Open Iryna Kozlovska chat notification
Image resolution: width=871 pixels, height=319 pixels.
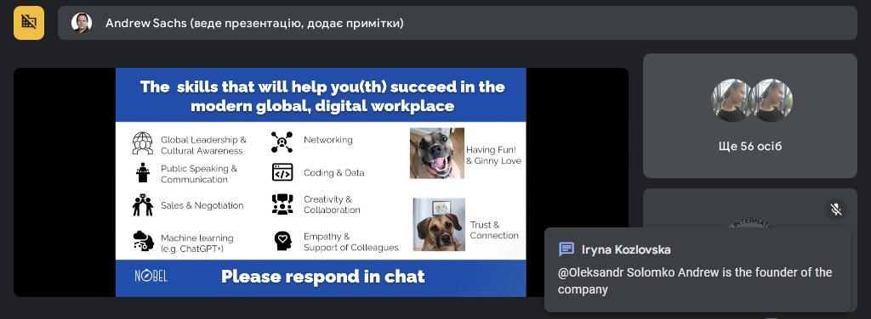[697, 270]
